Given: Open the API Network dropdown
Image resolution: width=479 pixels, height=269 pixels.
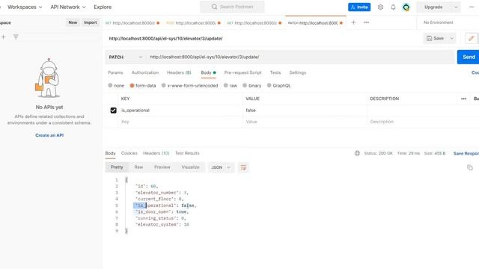Looking at the screenshot, I should click(x=68, y=7).
